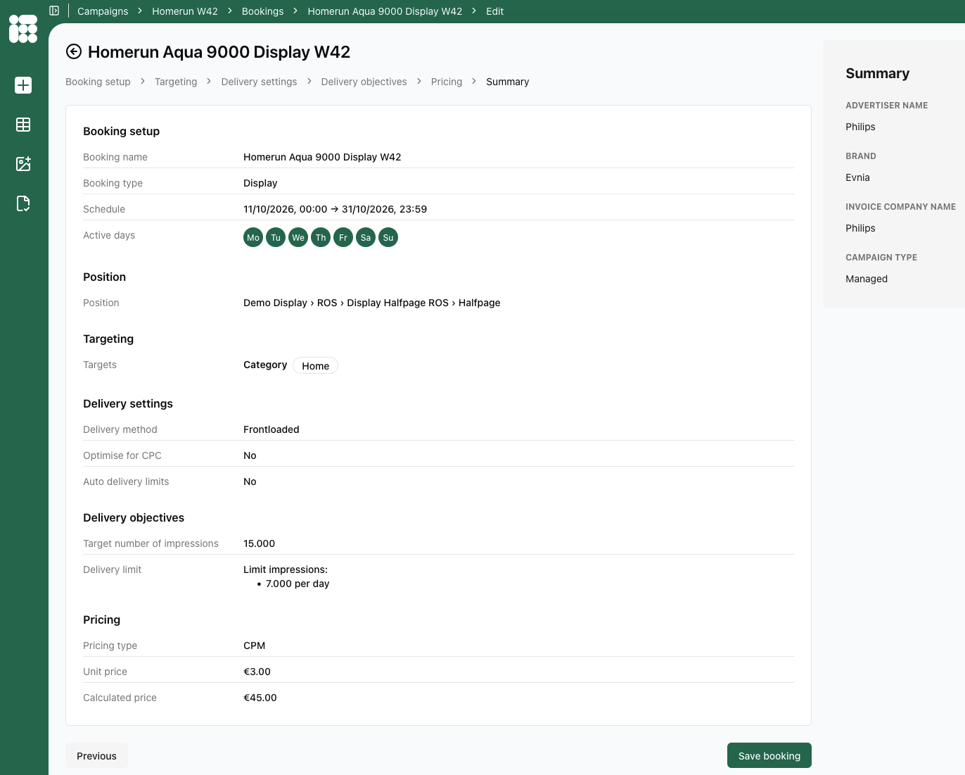Image resolution: width=965 pixels, height=775 pixels.
Task: Click the back arrow beside booking title
Action: 74,51
